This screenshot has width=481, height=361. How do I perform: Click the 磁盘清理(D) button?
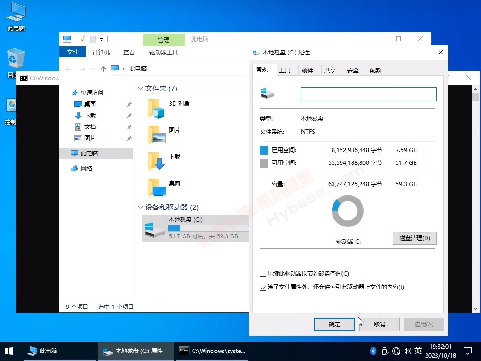pyautogui.click(x=415, y=238)
